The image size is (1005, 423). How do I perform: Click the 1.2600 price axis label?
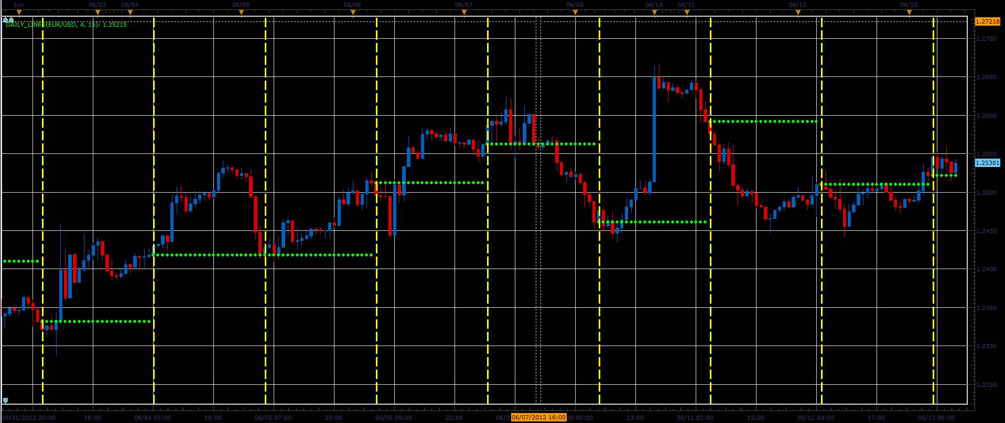[x=987, y=116]
